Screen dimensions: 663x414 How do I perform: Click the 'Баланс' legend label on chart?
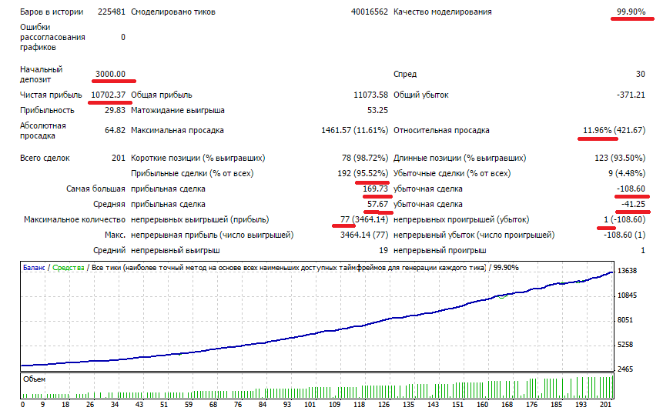point(33,268)
